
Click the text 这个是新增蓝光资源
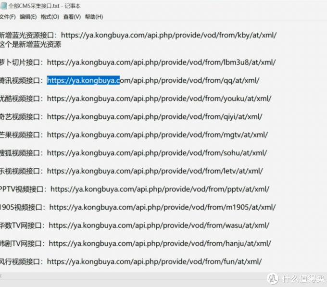(x=30, y=44)
